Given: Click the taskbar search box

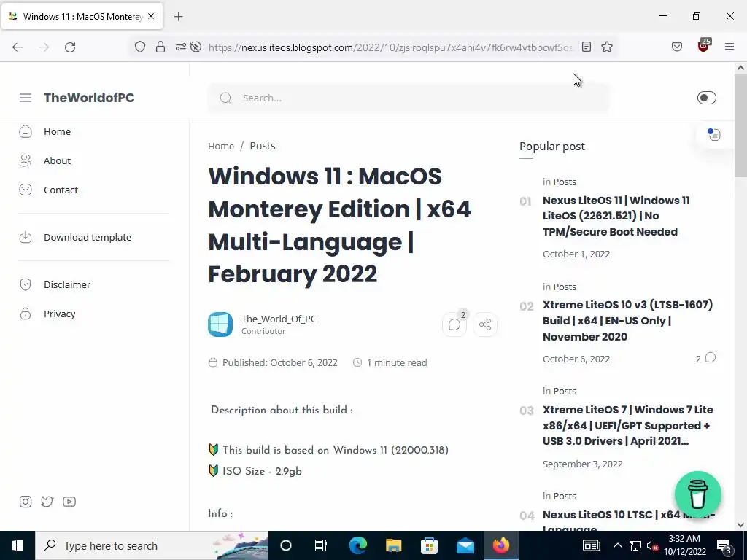Looking at the screenshot, I should [x=152, y=545].
